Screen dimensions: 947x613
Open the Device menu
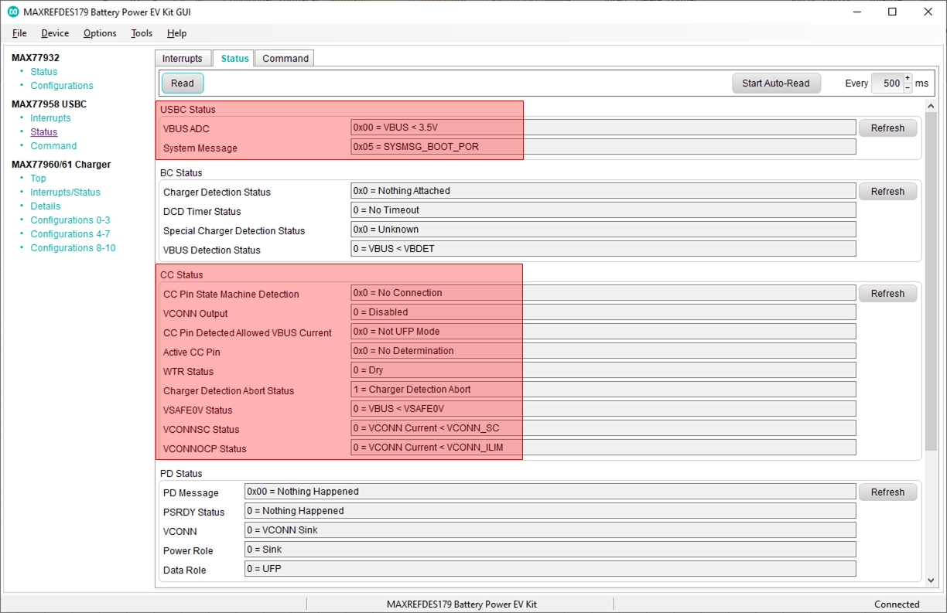[x=55, y=33]
